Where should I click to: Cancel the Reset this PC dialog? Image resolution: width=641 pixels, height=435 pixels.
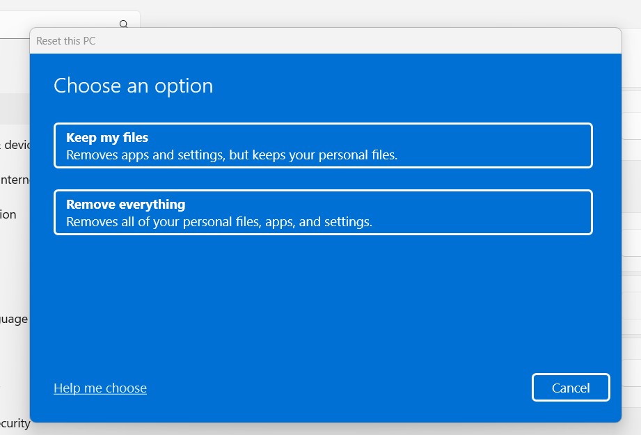click(x=570, y=388)
